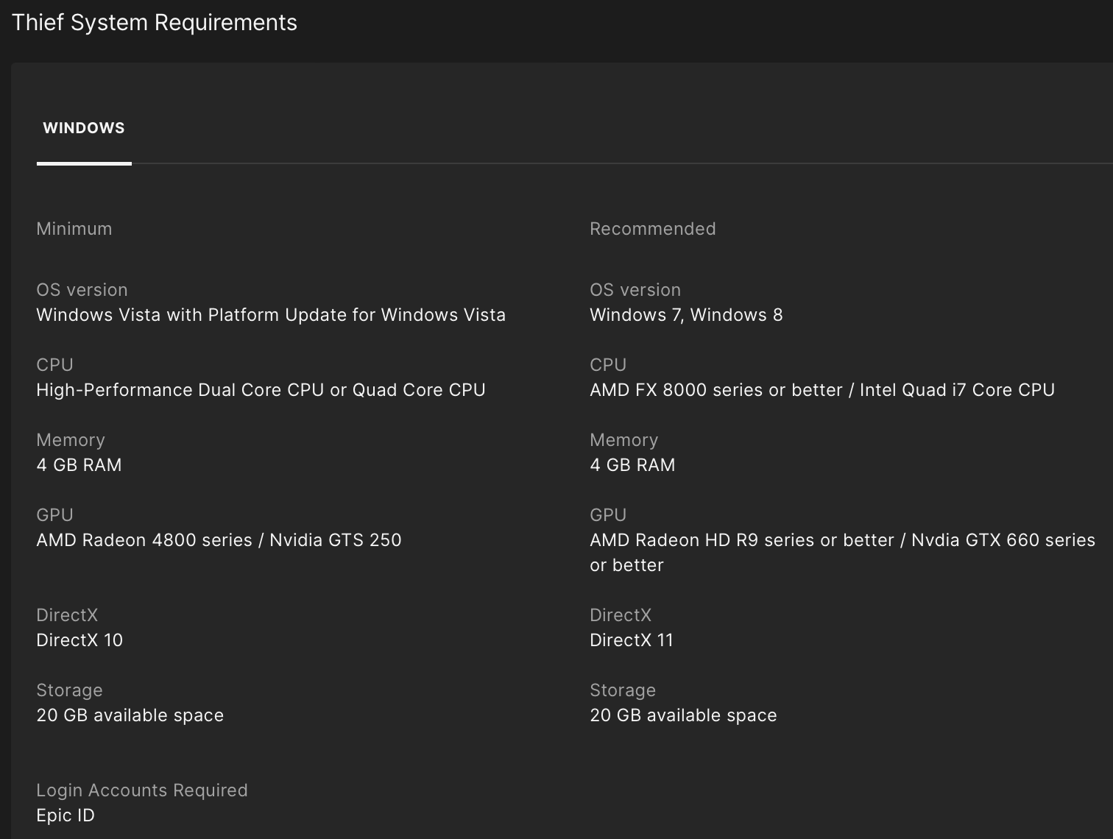Click the High-Performance Dual Core CPU text

click(261, 390)
